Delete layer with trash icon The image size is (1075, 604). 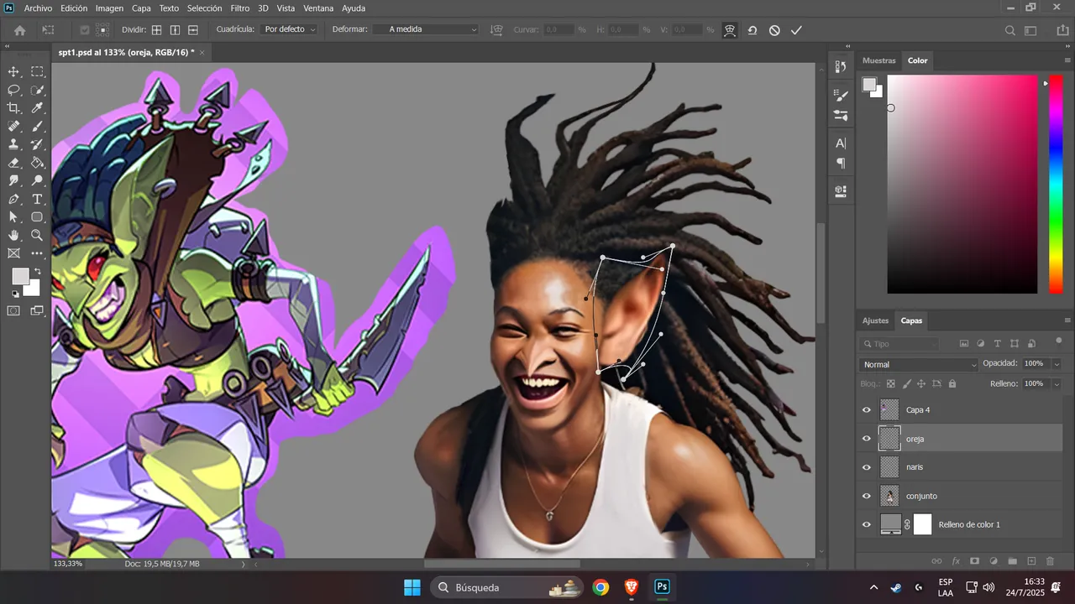(1050, 561)
